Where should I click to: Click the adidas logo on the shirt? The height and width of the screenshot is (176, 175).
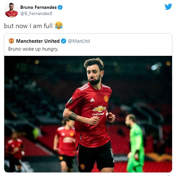tap(92, 100)
